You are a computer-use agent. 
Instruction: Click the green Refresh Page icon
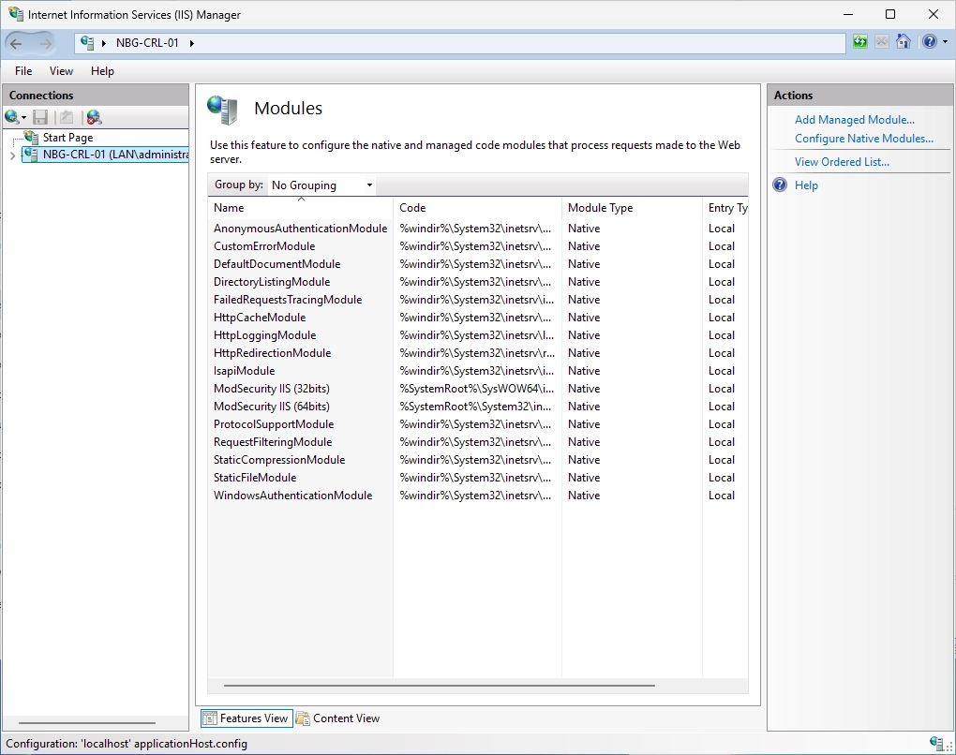(860, 42)
